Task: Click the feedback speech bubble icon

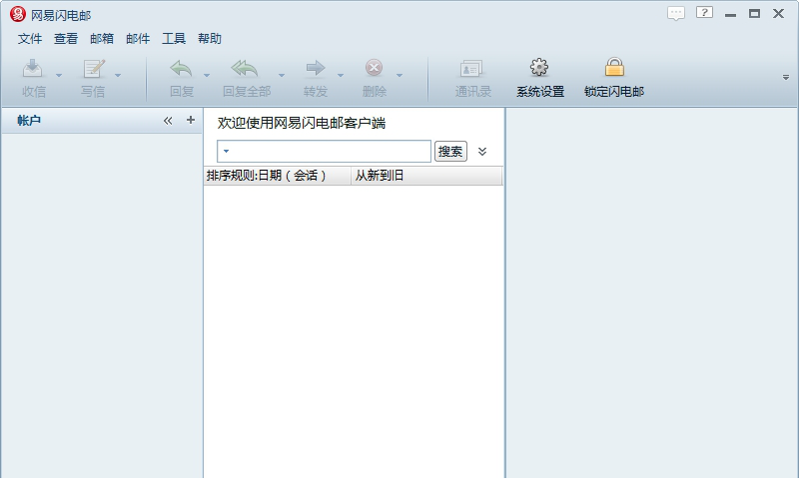Action: (676, 13)
